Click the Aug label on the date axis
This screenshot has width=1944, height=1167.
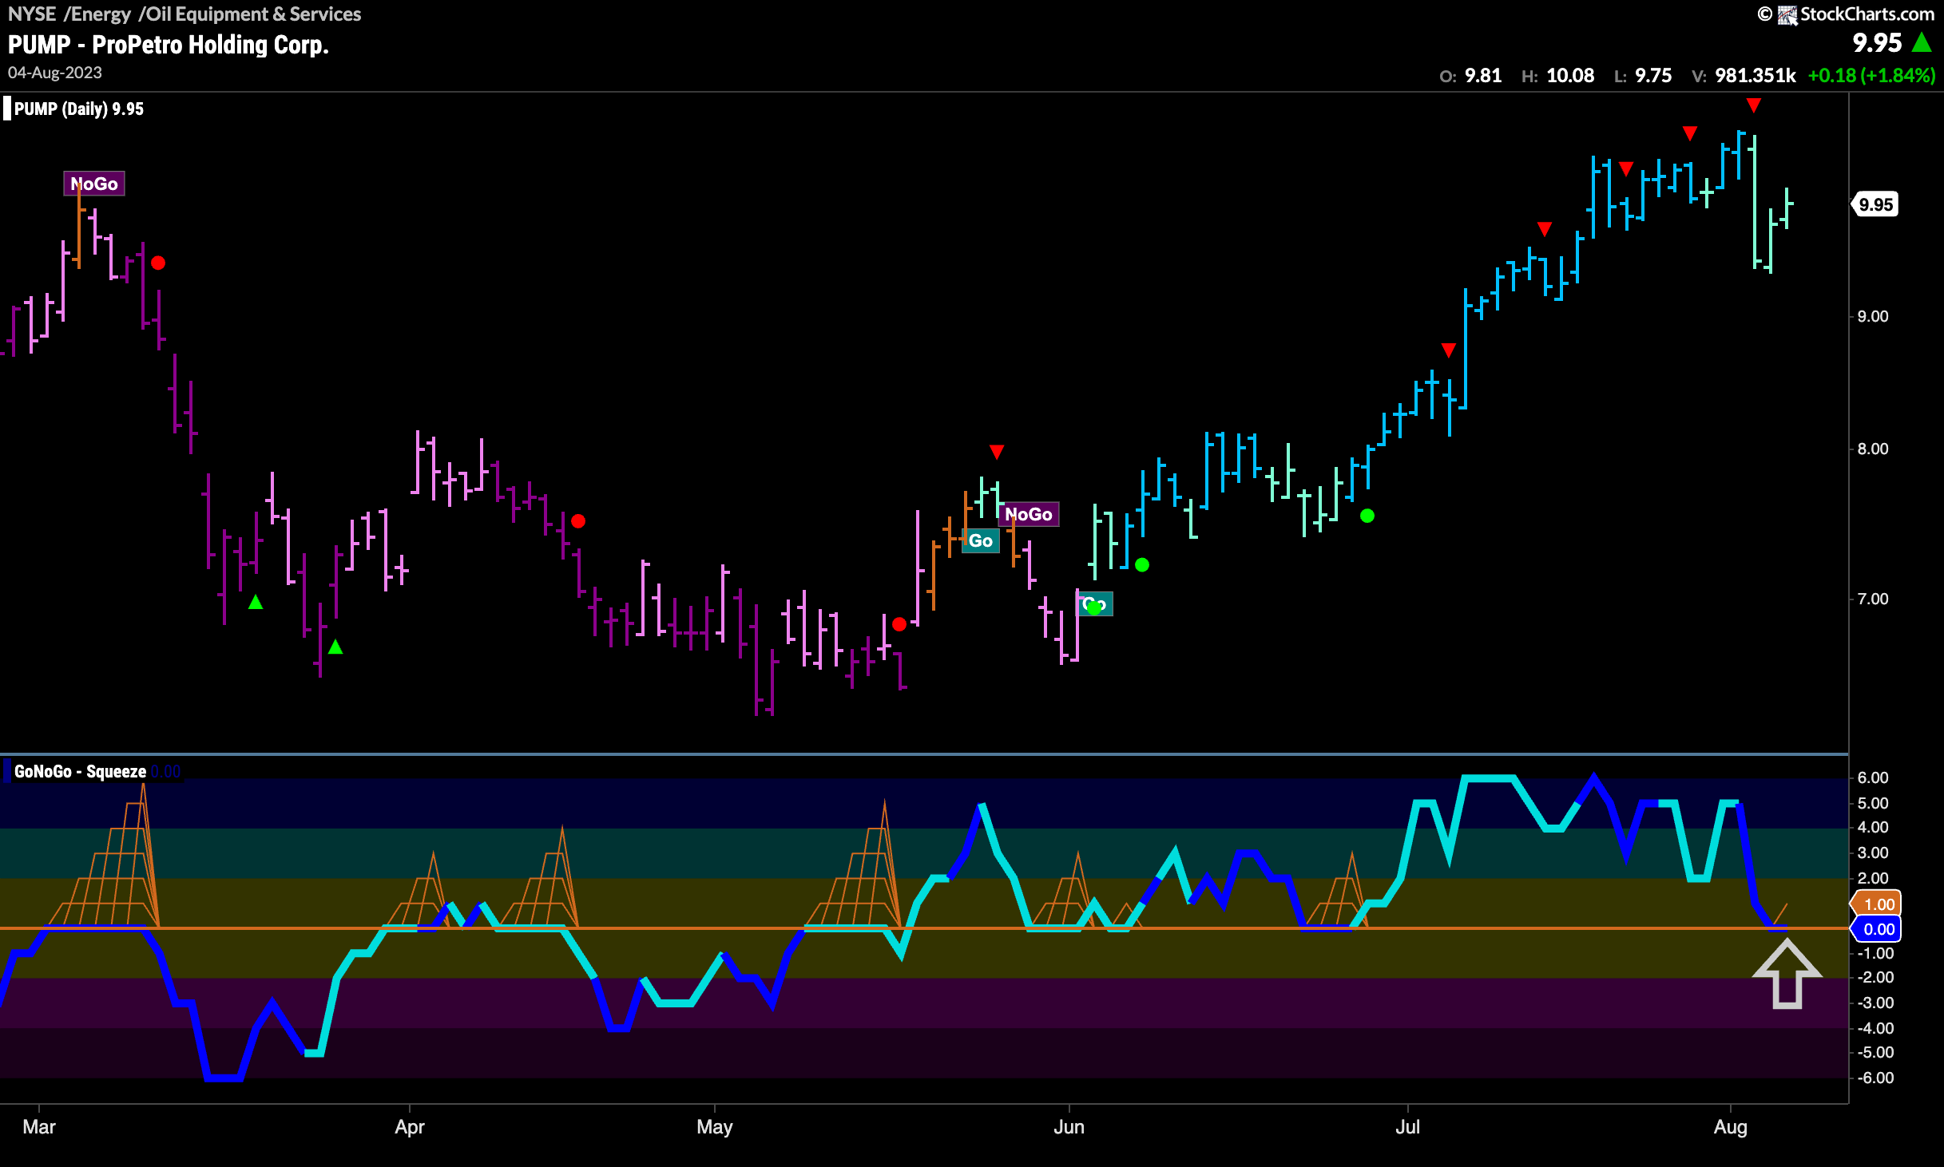1731,1127
